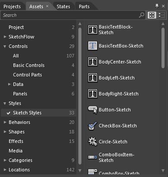Select the BasicTextBlock-Sketch style icon
The width and height of the screenshot is (168, 177).
click(92, 30)
